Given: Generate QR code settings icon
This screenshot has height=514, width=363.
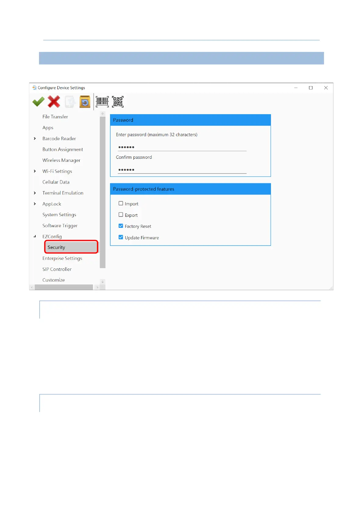Looking at the screenshot, I should click(118, 102).
